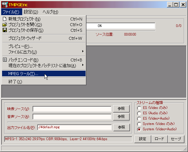
Task: Click the save project floppy icon
Action: [5, 30]
